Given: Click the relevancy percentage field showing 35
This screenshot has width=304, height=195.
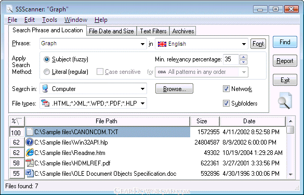Looking at the screenshot, I should (231, 59).
